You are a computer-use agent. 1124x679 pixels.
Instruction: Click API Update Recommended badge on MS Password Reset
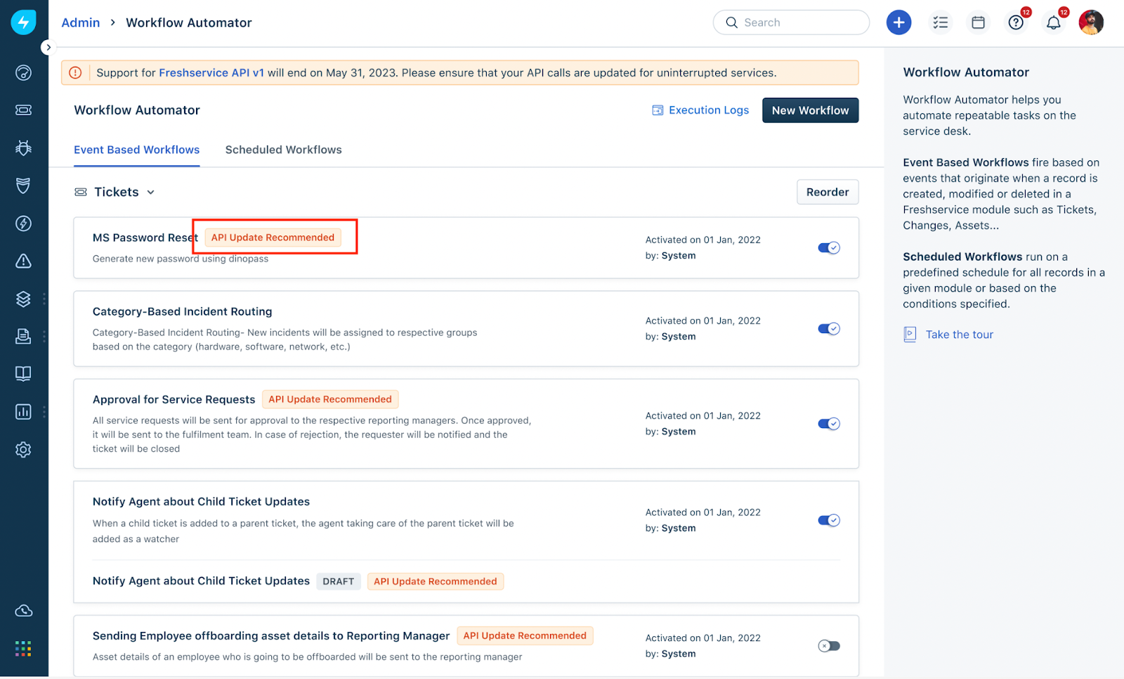273,238
